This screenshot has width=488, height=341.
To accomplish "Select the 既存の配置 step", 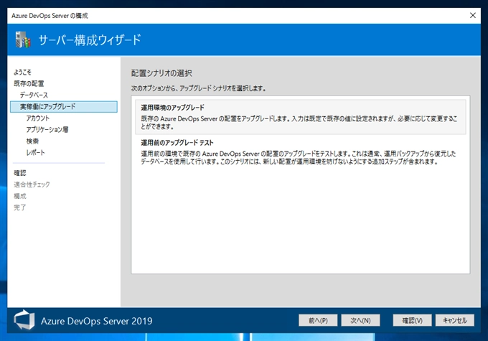I will pyautogui.click(x=29, y=83).
